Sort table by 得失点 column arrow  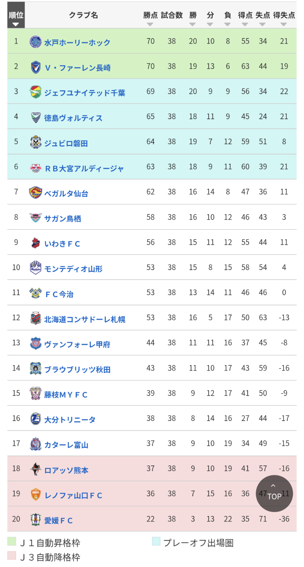(x=284, y=24)
